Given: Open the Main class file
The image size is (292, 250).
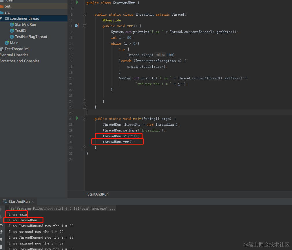Looking at the screenshot, I should 14,43.
